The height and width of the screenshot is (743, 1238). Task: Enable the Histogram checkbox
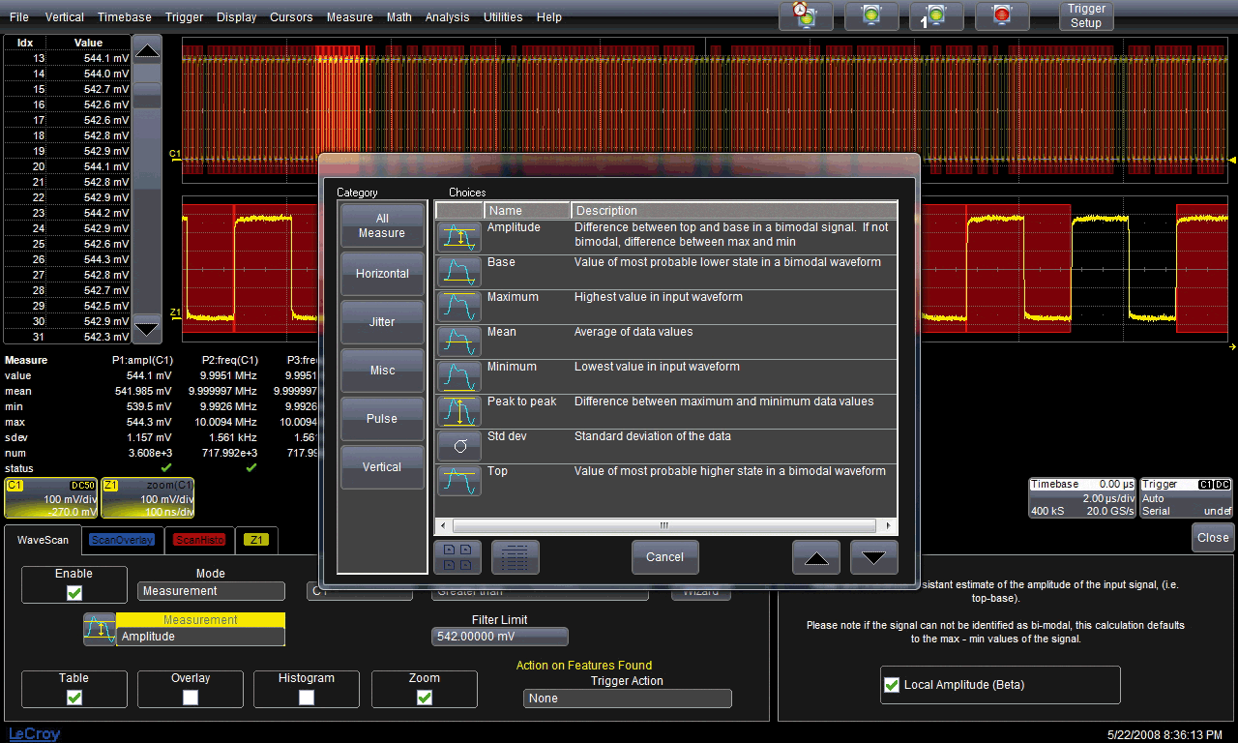tap(307, 697)
